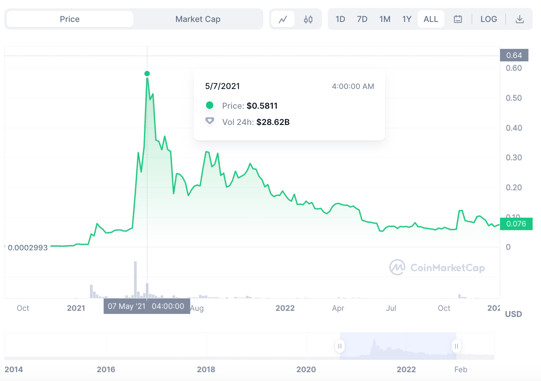541x381 pixels.
Task: Click the green 0.076 current price label
Action: pyautogui.click(x=516, y=224)
